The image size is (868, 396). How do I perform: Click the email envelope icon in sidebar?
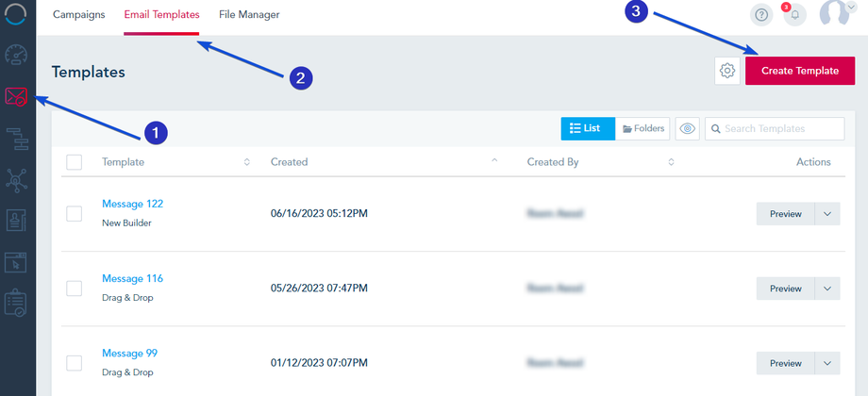17,96
